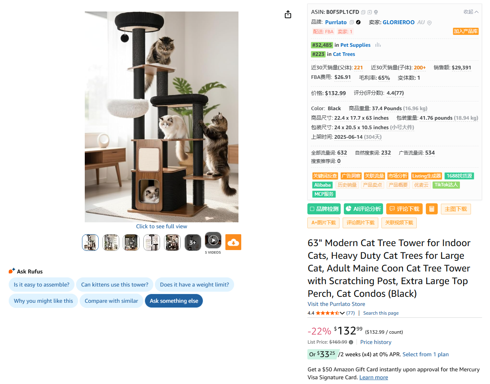Click the TikTok icon beside Purrlato brand
Screen dimensions: 490x384
coord(358,22)
